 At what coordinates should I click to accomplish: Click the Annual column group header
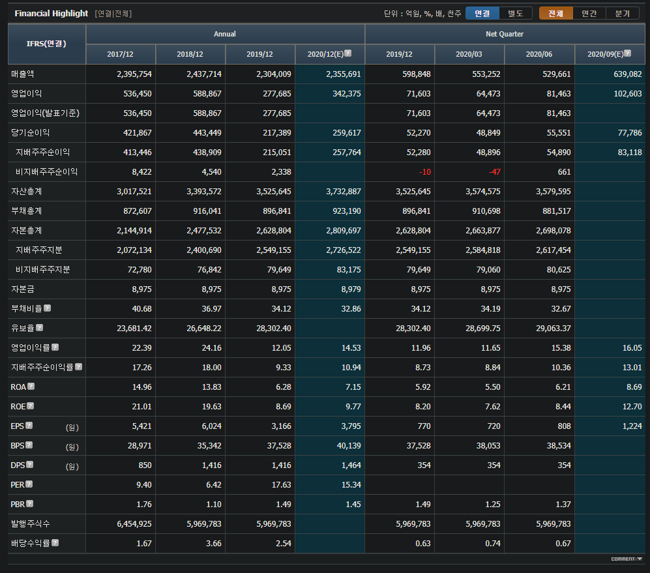(225, 34)
